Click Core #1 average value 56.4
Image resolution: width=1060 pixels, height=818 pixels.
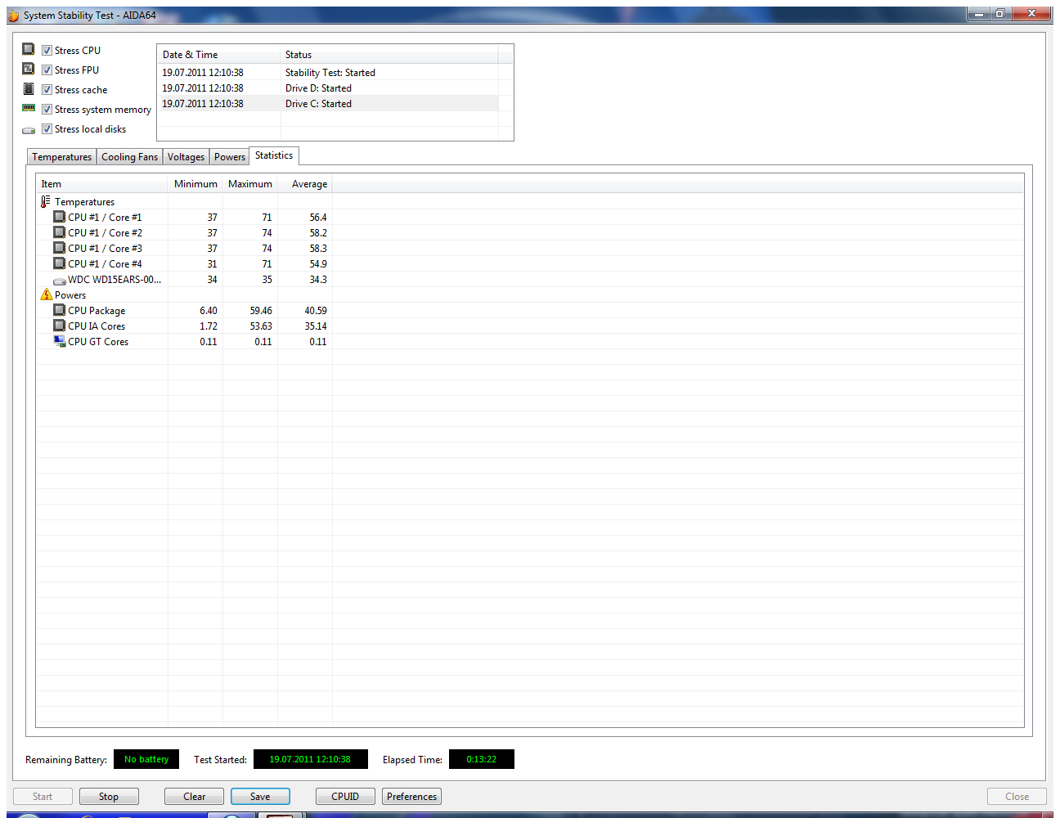coord(318,218)
